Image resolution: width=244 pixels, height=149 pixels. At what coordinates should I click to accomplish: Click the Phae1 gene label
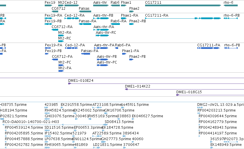(x=126, y=3)
